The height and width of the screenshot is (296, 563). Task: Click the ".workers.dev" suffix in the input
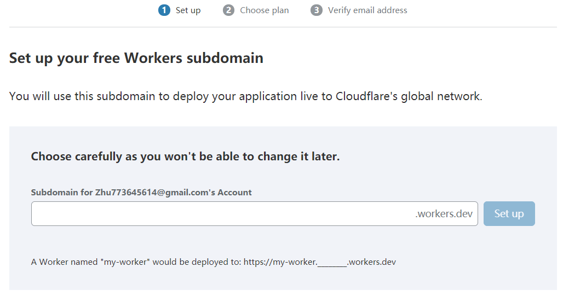[444, 213]
